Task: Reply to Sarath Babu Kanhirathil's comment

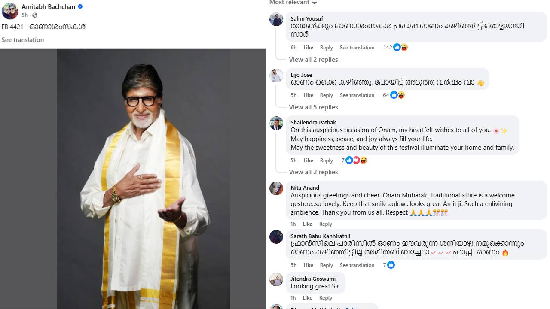Action: tap(326, 265)
